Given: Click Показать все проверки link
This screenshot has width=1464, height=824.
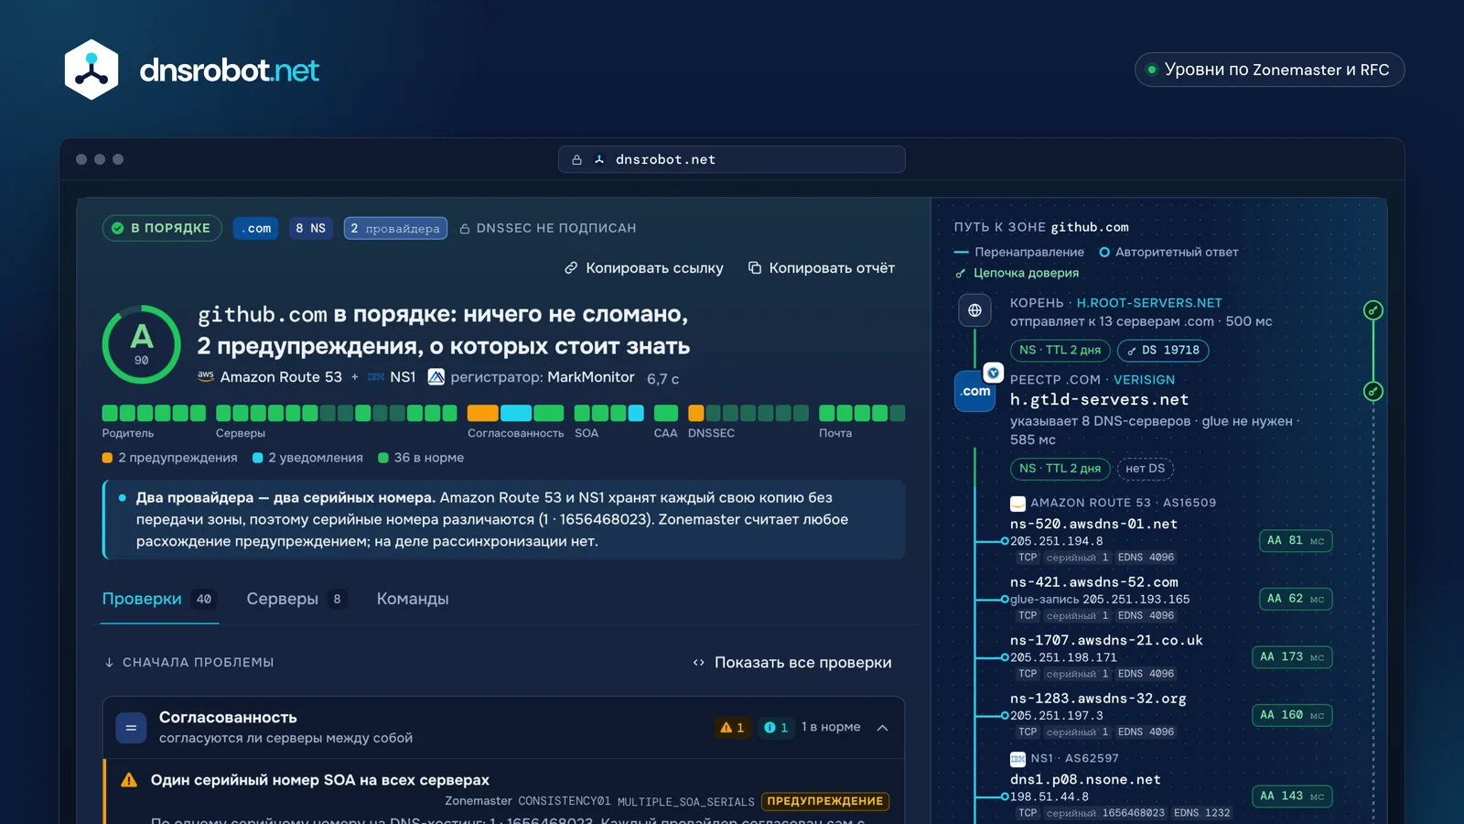Looking at the screenshot, I should (792, 663).
